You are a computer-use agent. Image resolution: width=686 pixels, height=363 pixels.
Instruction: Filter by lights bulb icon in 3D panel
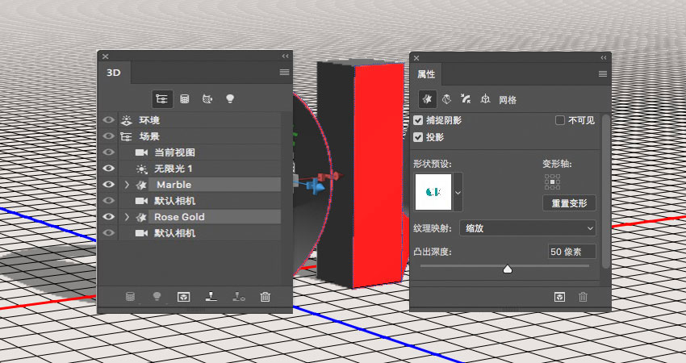coord(230,99)
